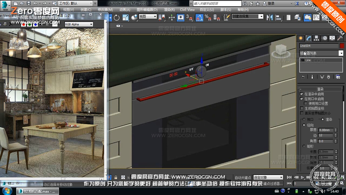Screen dimensions: 346x195
Task: Click the 厚度 8.88mm value field
Action: [326, 130]
